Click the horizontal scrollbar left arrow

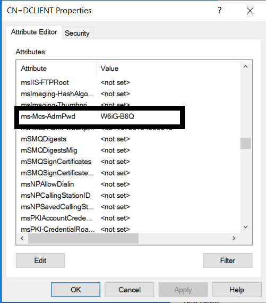22,238
